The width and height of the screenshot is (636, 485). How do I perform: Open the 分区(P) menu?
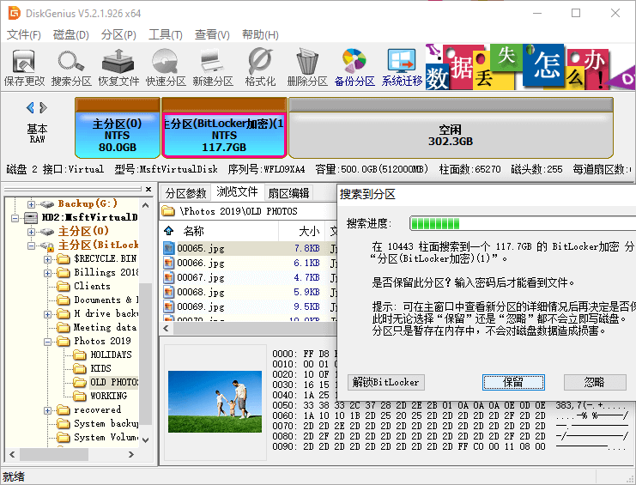pos(118,34)
